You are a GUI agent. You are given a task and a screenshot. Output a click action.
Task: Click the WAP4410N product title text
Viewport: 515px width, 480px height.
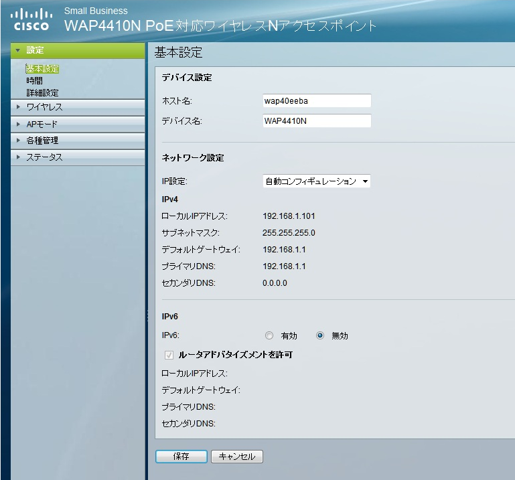(220, 25)
